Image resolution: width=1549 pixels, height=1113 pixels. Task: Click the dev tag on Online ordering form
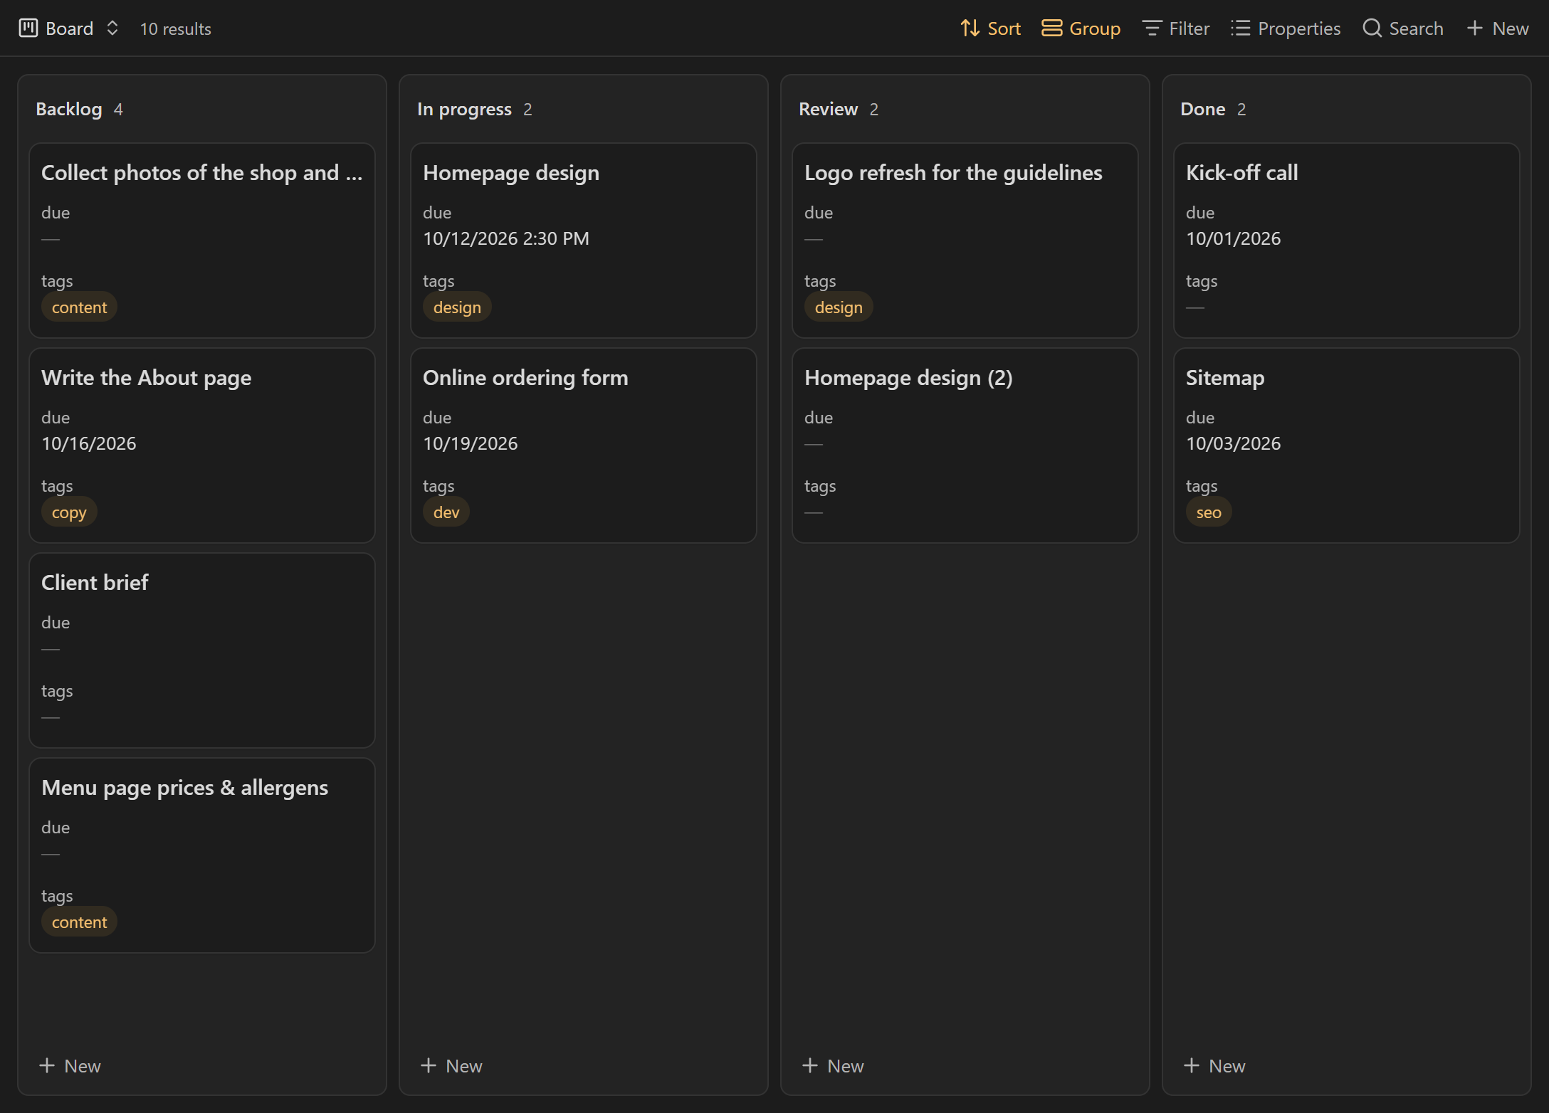point(446,512)
